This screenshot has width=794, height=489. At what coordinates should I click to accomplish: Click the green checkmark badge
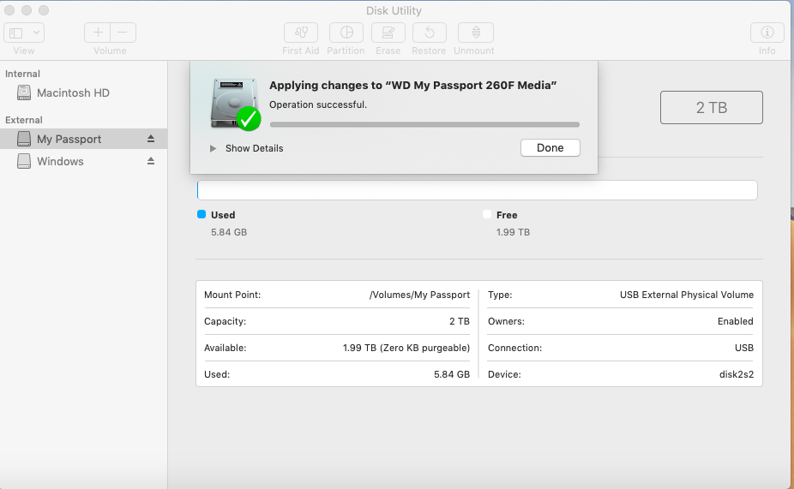pyautogui.click(x=248, y=119)
